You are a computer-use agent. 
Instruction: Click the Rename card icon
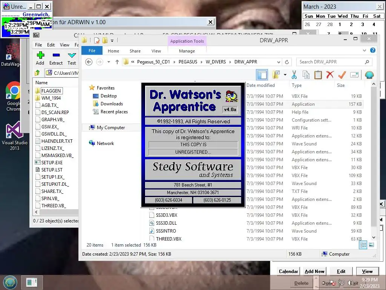[x=354, y=75]
